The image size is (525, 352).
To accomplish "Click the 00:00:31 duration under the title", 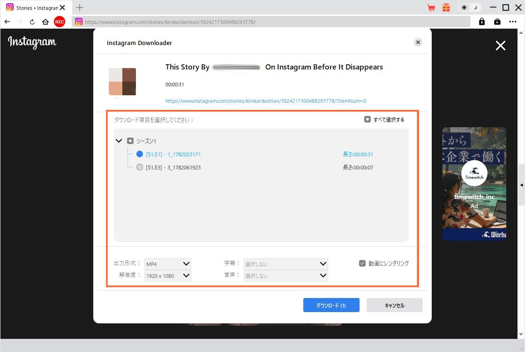I will tap(174, 84).
